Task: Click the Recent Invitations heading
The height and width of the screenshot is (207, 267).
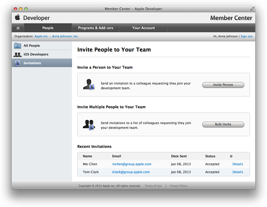Action: click(94, 147)
